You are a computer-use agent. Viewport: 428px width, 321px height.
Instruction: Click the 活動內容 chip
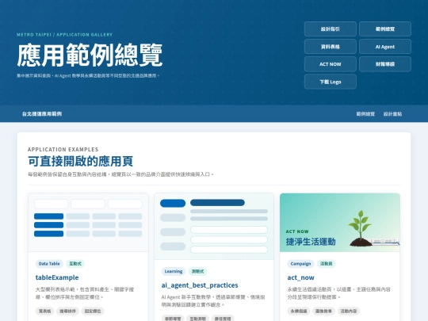349,311
